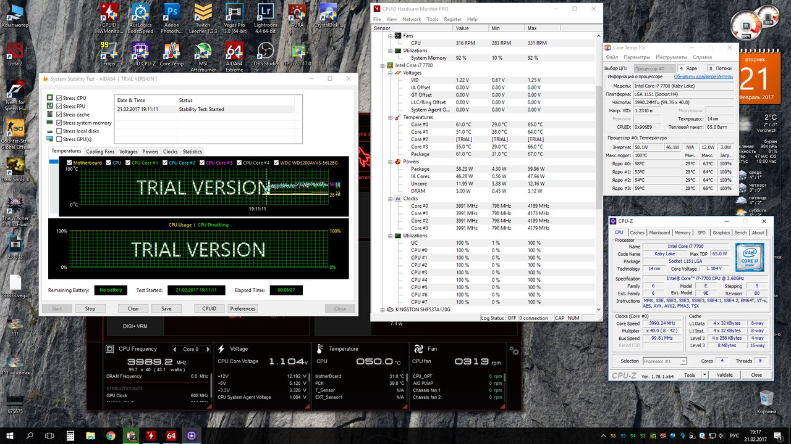Click the Validate button in CPU-Z
791x444 pixels.
pyautogui.click(x=725, y=375)
